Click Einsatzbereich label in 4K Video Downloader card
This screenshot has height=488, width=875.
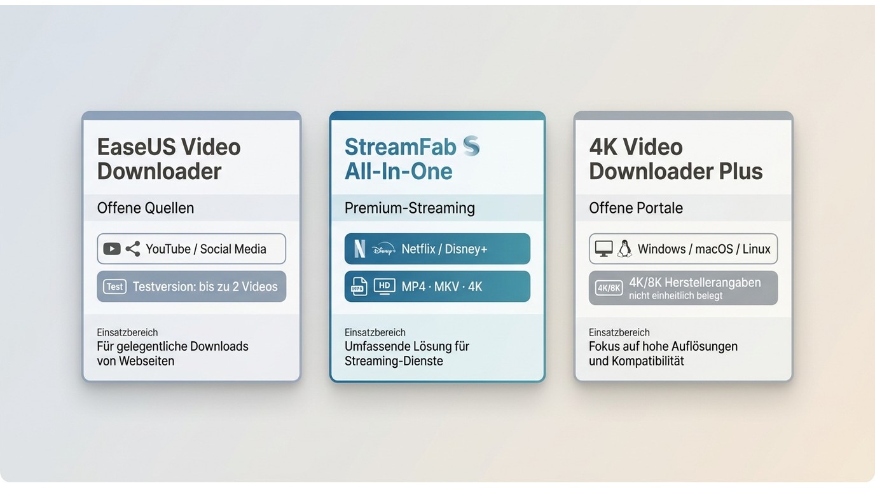point(619,332)
